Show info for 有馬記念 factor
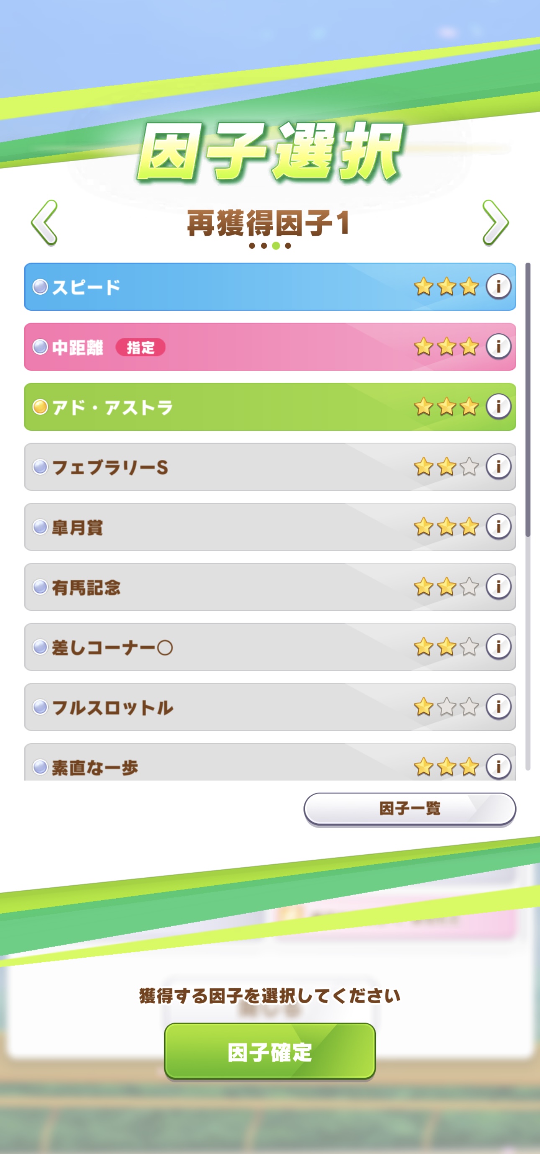The width and height of the screenshot is (540, 1154). 498,586
